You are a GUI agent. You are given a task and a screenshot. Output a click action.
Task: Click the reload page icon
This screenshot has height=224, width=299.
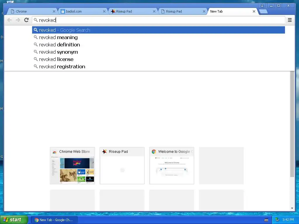point(26,20)
